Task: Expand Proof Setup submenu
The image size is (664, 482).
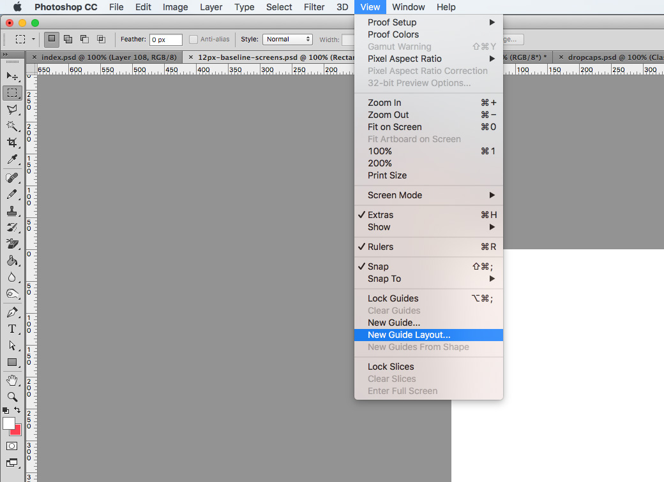Action: click(x=428, y=22)
